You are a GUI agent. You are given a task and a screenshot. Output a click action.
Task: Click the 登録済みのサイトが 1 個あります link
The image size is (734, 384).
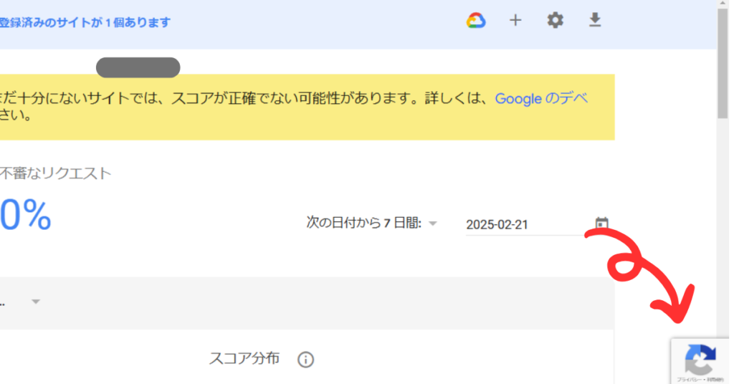click(85, 22)
